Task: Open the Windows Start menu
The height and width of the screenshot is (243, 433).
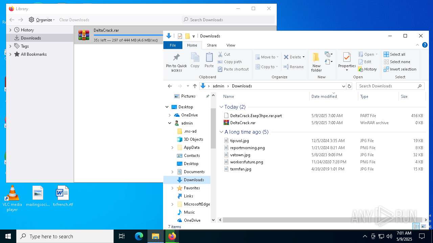Action: coord(8,236)
